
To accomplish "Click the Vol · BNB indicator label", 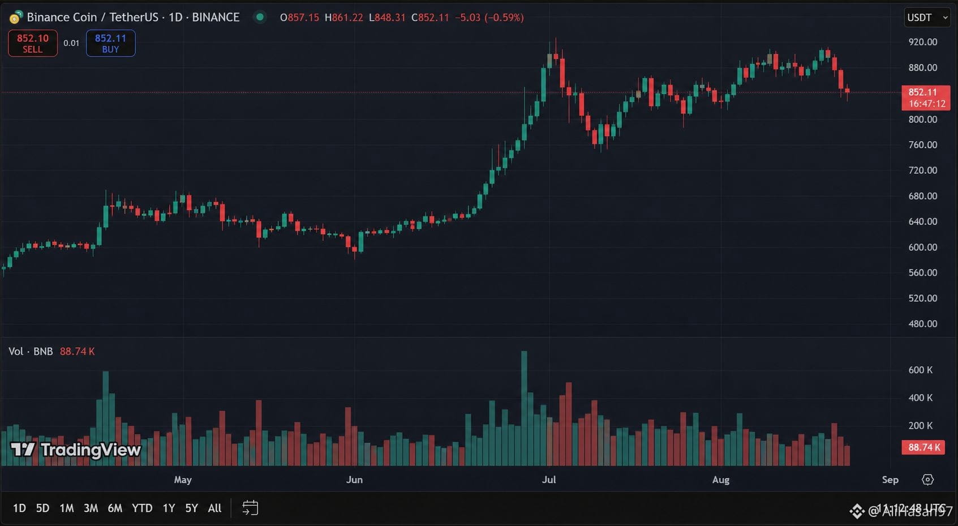I will point(31,352).
